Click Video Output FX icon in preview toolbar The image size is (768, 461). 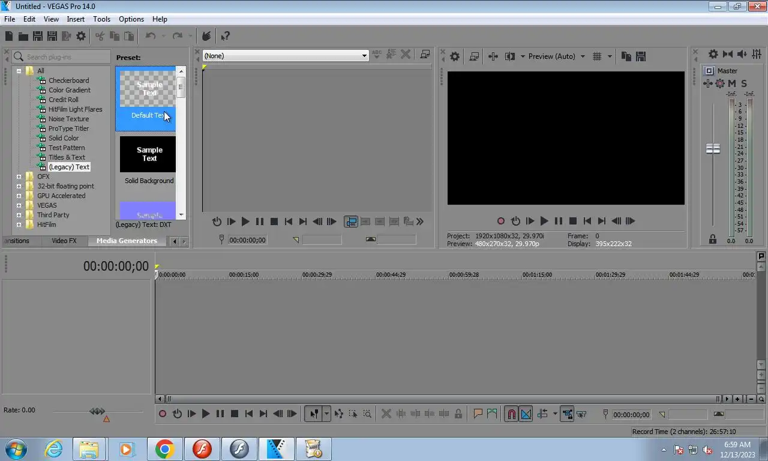pyautogui.click(x=493, y=56)
